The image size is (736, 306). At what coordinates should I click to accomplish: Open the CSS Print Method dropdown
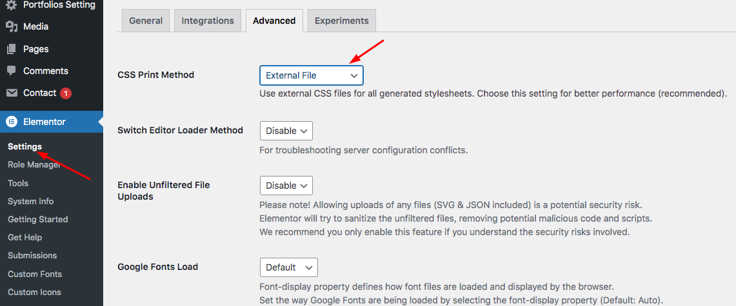point(311,75)
